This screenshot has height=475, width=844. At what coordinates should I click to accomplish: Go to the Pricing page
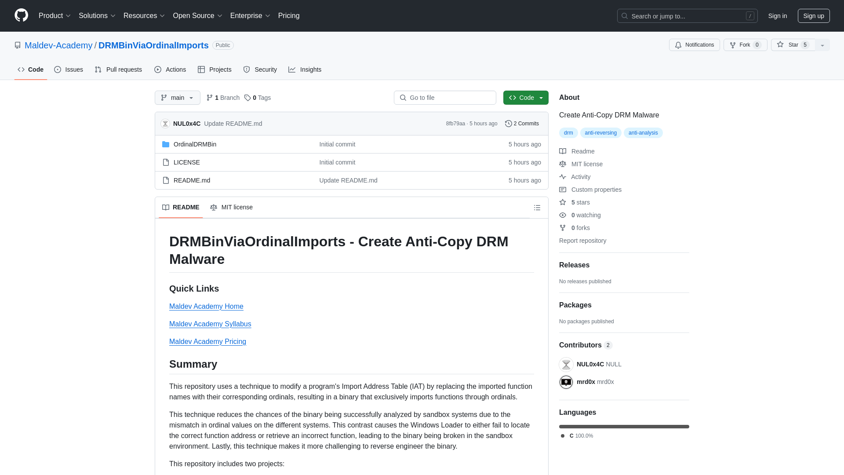(289, 16)
